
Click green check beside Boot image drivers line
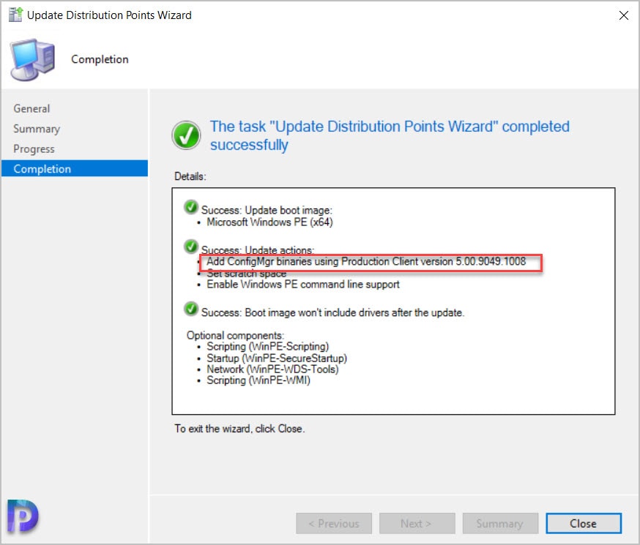click(x=190, y=309)
